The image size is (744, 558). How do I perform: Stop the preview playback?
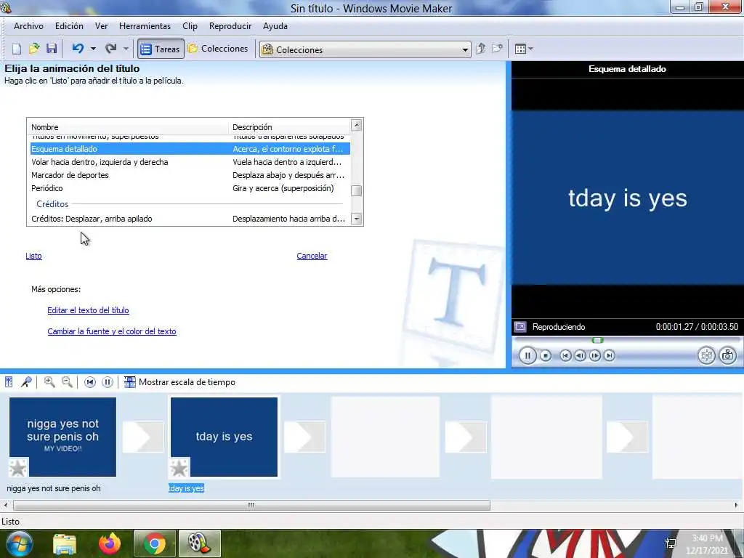546,355
